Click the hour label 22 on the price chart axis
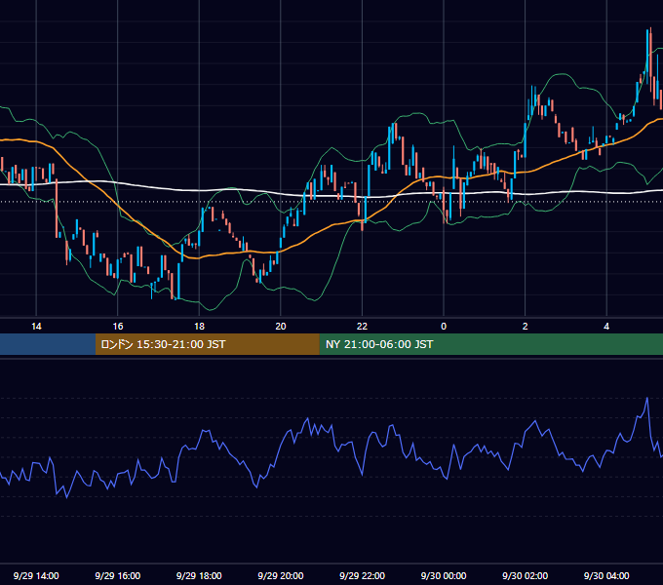Image resolution: width=663 pixels, height=585 pixels. (x=362, y=327)
